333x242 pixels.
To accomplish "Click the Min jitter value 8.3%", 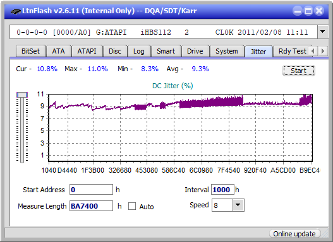I will [x=150, y=69].
